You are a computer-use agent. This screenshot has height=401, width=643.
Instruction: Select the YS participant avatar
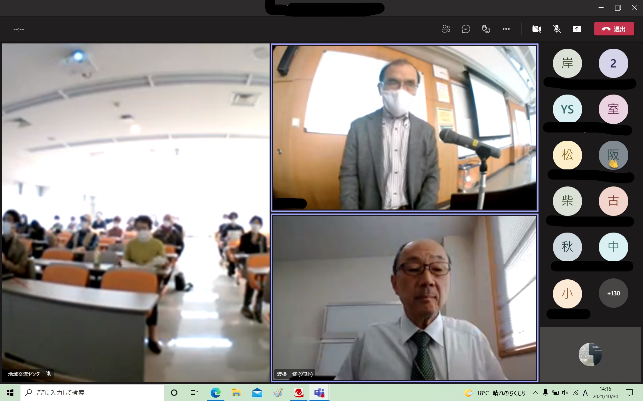click(x=567, y=109)
